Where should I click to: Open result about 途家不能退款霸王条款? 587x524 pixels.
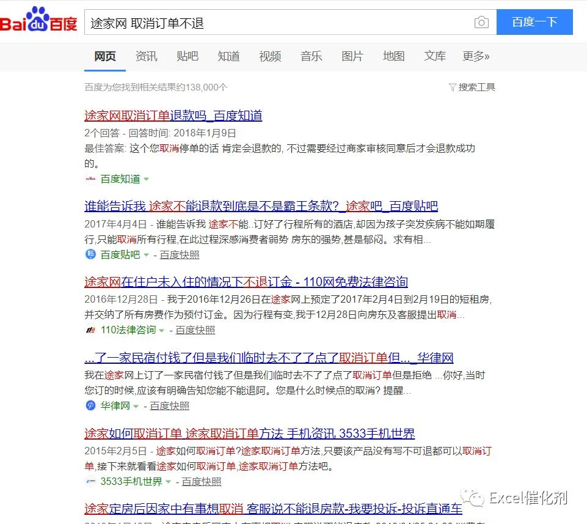click(x=261, y=206)
